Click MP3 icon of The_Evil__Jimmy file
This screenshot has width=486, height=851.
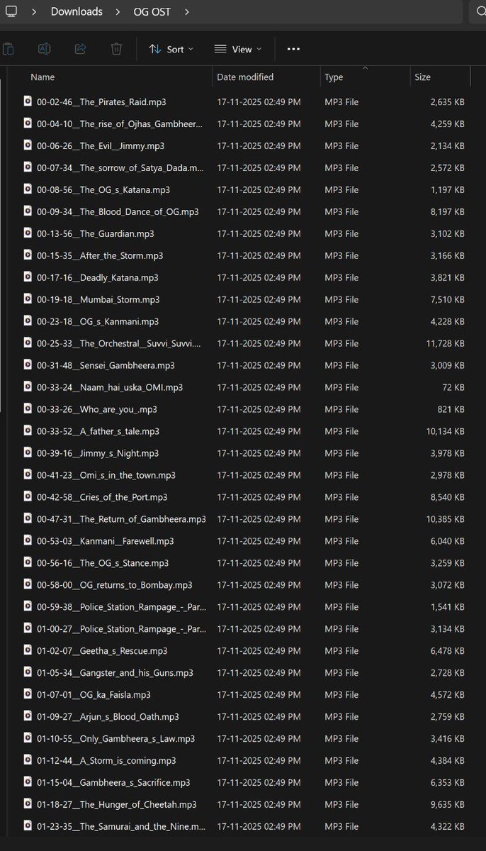(28, 145)
